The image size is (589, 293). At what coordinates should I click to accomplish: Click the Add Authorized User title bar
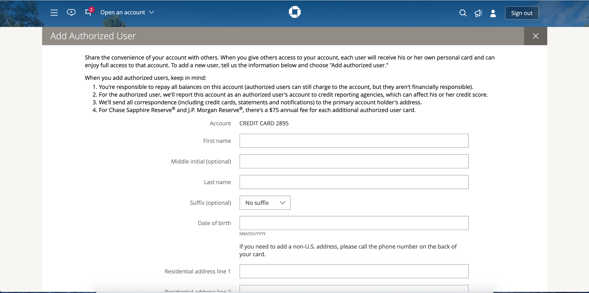tap(93, 36)
